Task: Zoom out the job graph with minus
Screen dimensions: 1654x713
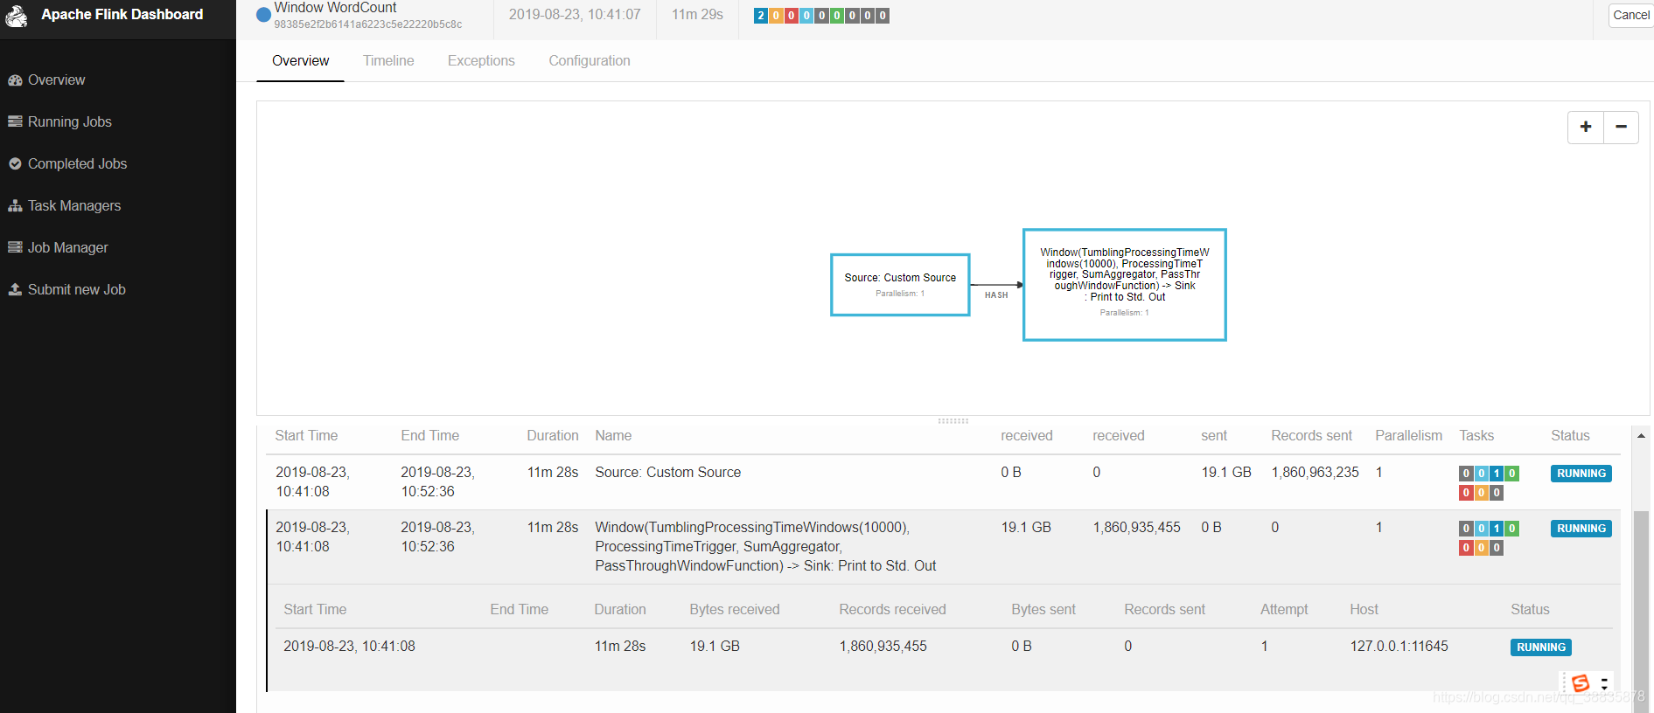Action: click(x=1621, y=127)
